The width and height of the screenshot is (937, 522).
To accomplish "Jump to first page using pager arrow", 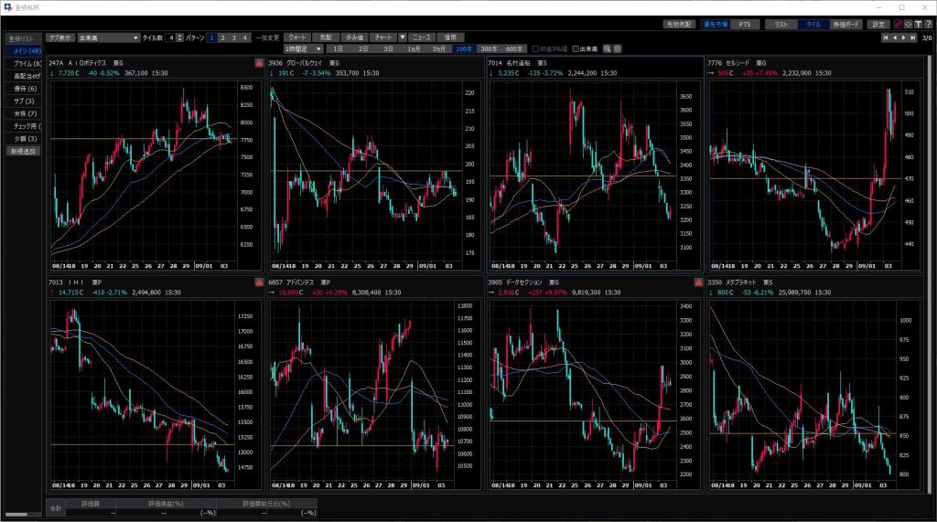I will pos(885,37).
